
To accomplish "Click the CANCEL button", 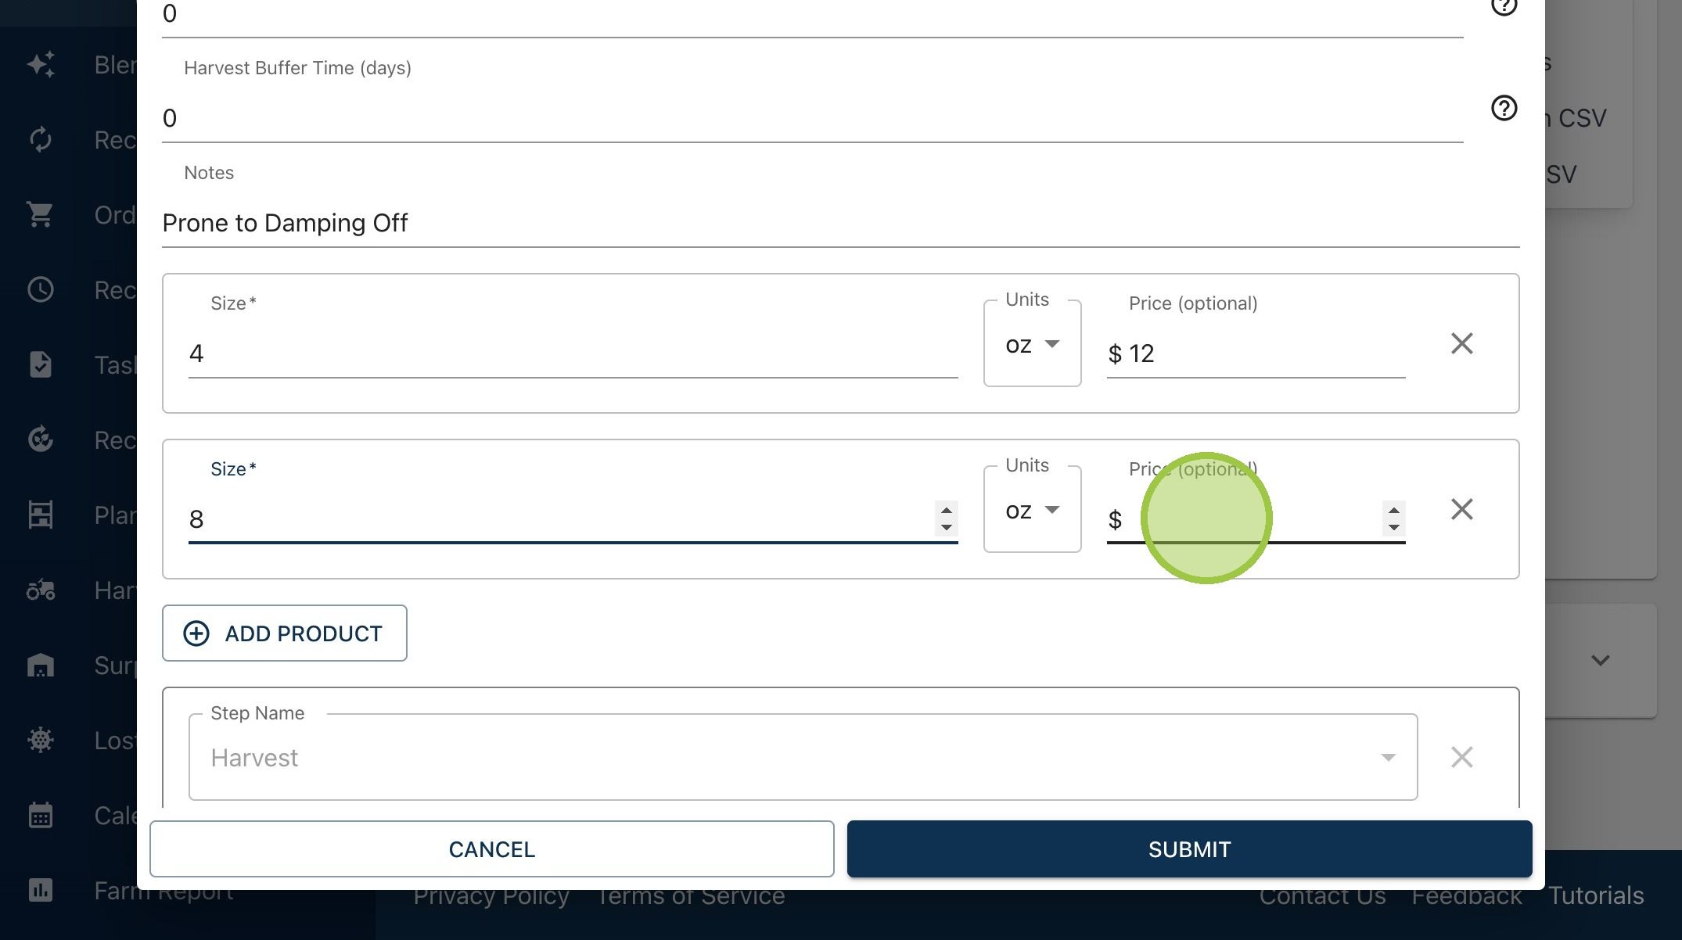I will pyautogui.click(x=492, y=849).
